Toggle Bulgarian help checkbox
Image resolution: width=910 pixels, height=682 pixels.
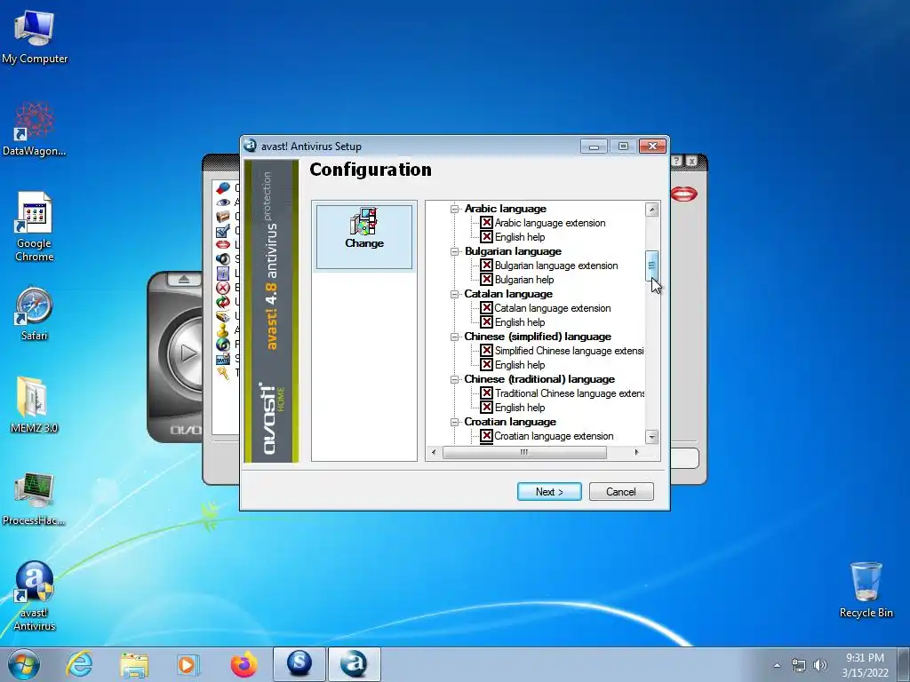[x=486, y=280]
